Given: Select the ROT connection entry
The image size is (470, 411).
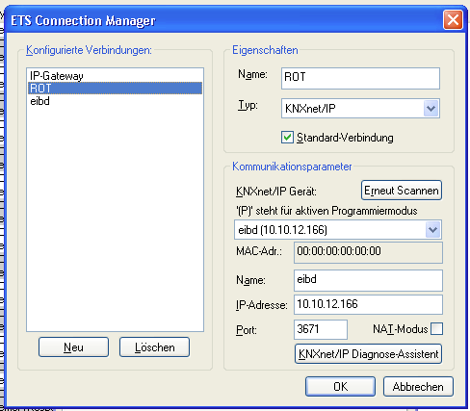Looking at the screenshot, I should 115,89.
